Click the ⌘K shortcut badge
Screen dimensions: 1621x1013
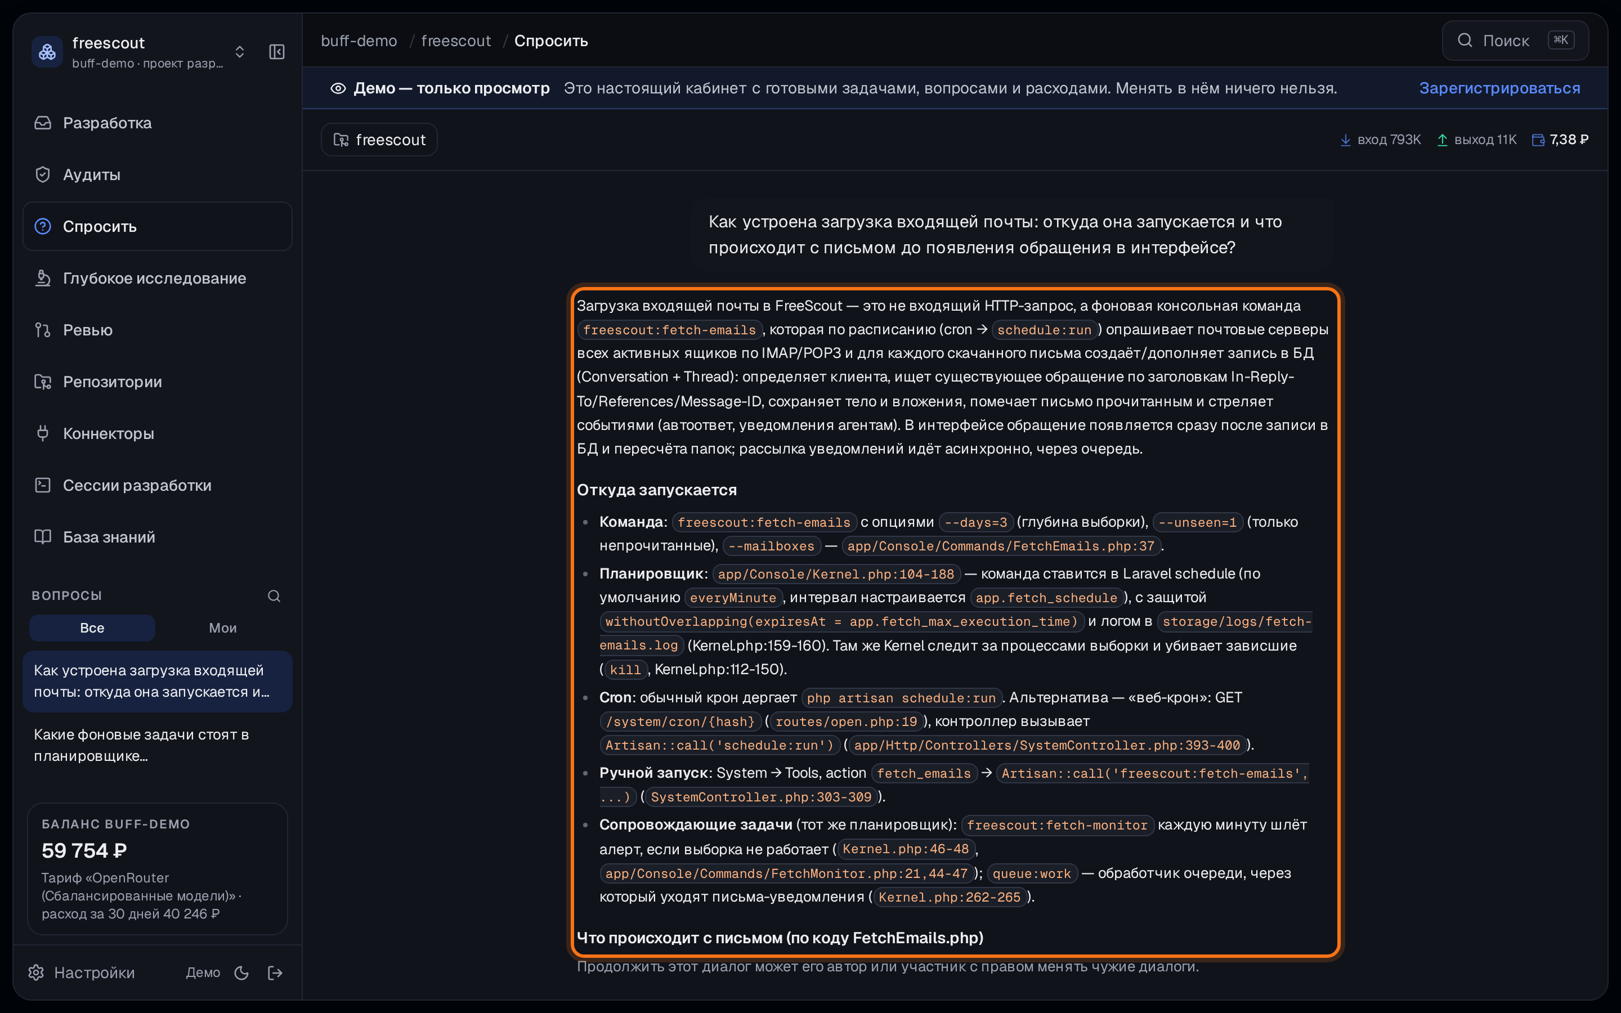pos(1561,40)
